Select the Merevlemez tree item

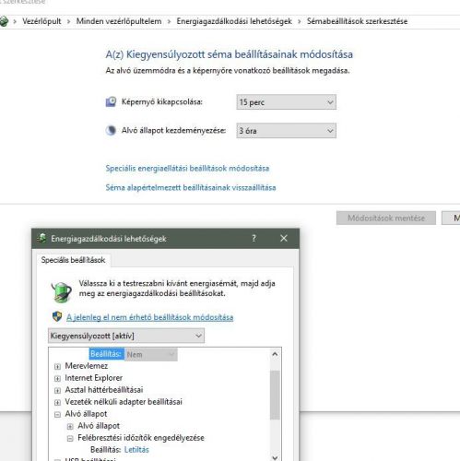click(87, 366)
